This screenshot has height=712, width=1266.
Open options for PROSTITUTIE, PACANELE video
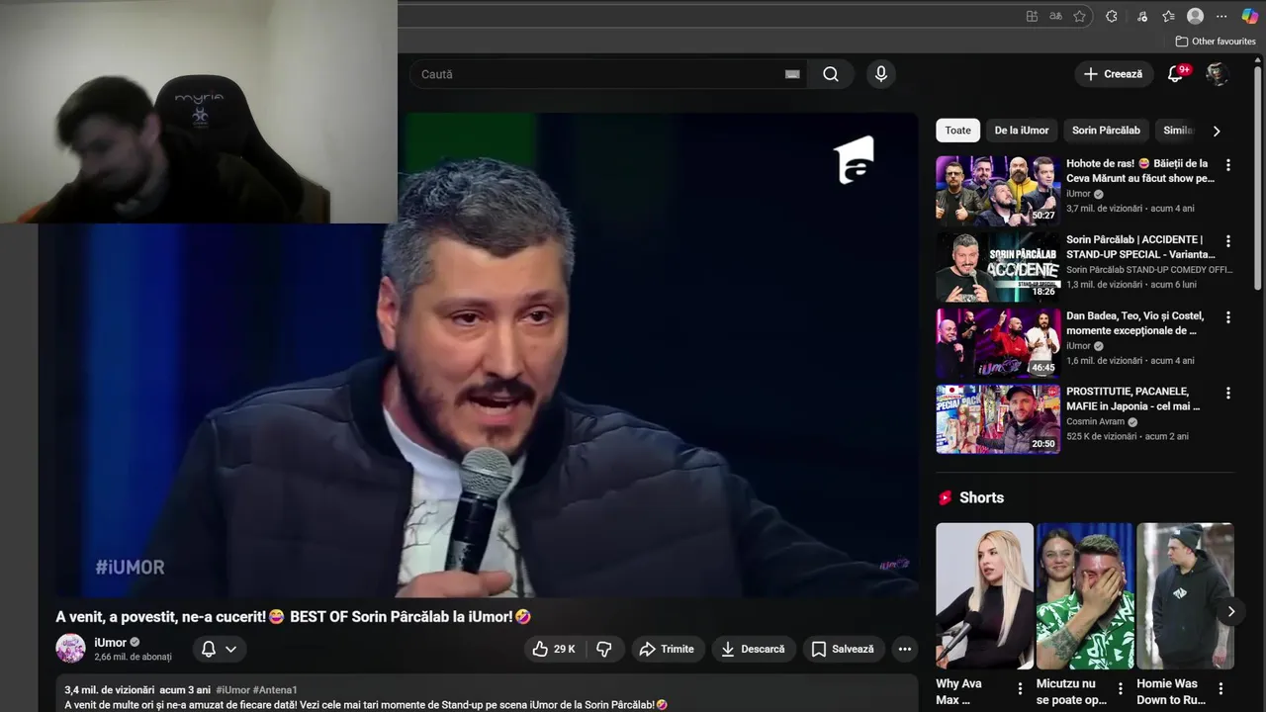(x=1228, y=393)
